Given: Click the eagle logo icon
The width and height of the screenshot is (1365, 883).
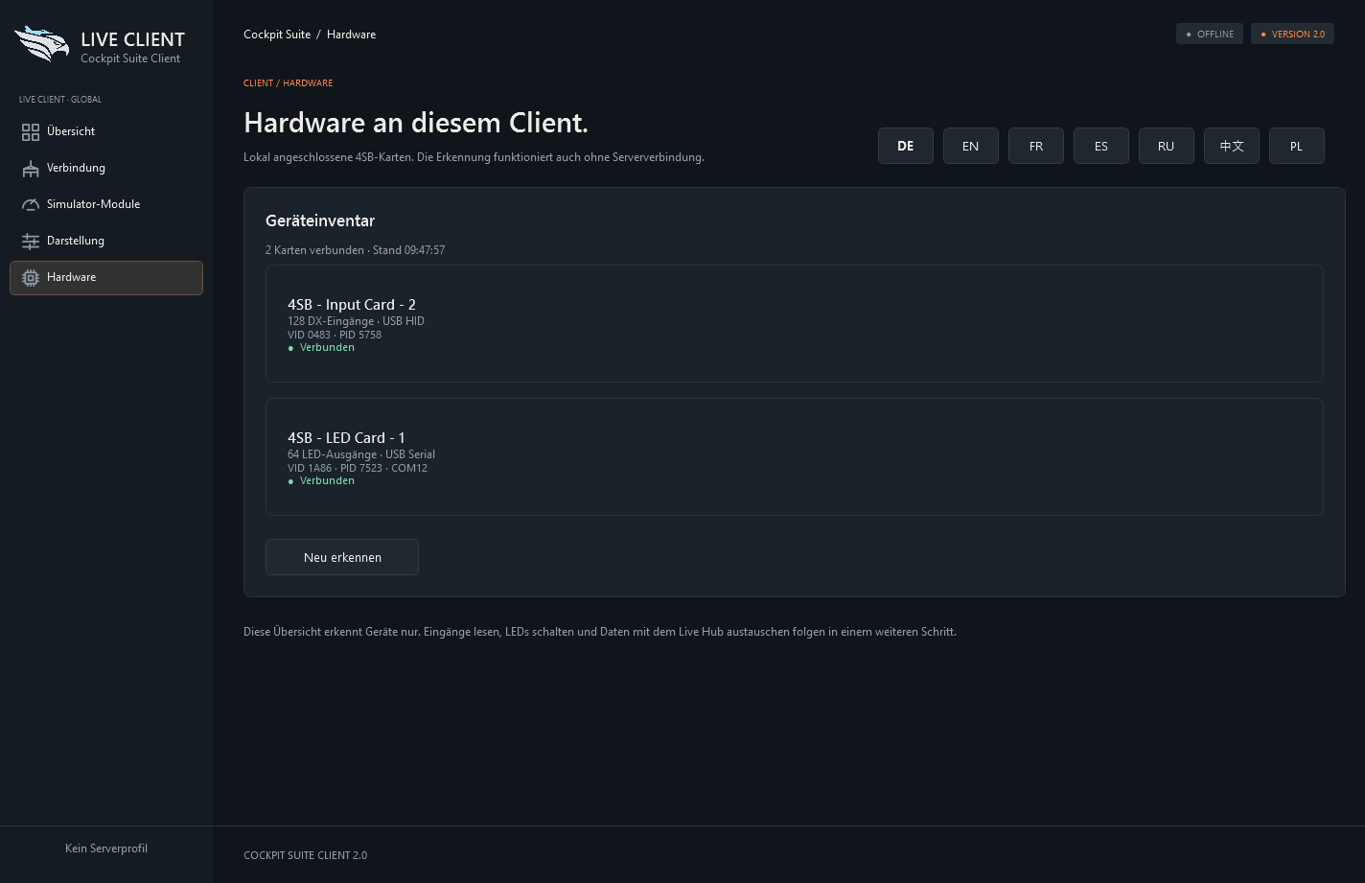Looking at the screenshot, I should point(42,44).
